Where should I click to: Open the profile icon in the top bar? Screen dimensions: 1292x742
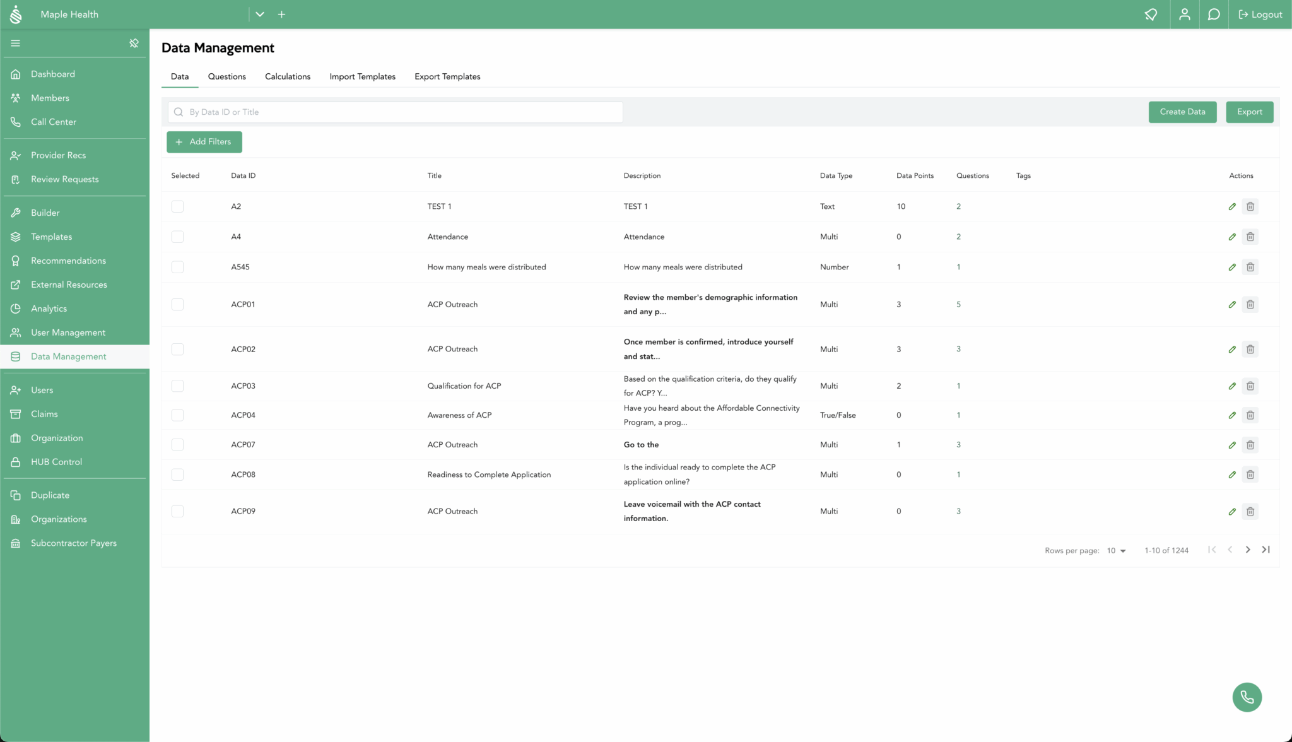click(x=1184, y=14)
